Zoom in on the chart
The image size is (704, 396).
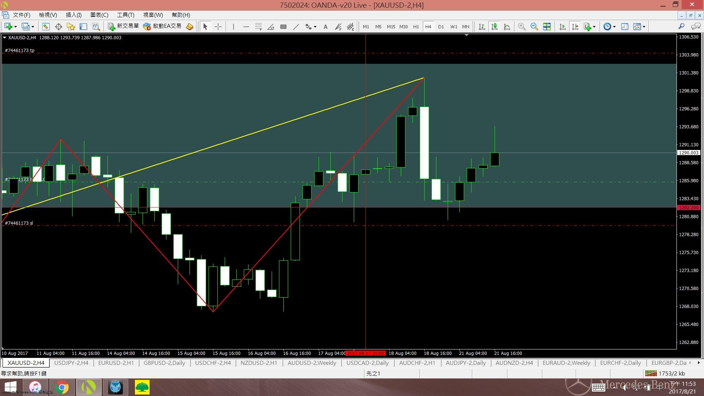pos(522,26)
